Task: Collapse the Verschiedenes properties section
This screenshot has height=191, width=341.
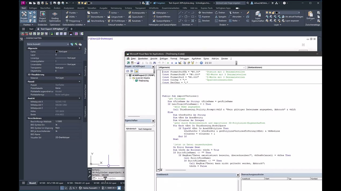Action: click(79, 118)
